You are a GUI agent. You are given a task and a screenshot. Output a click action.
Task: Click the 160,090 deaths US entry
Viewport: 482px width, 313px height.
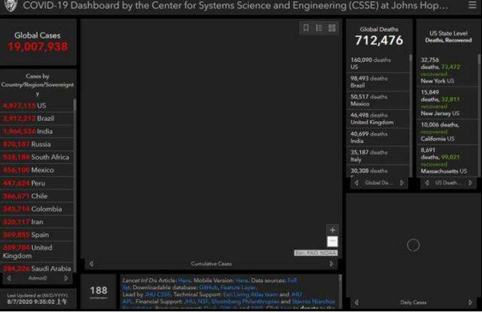(379, 63)
